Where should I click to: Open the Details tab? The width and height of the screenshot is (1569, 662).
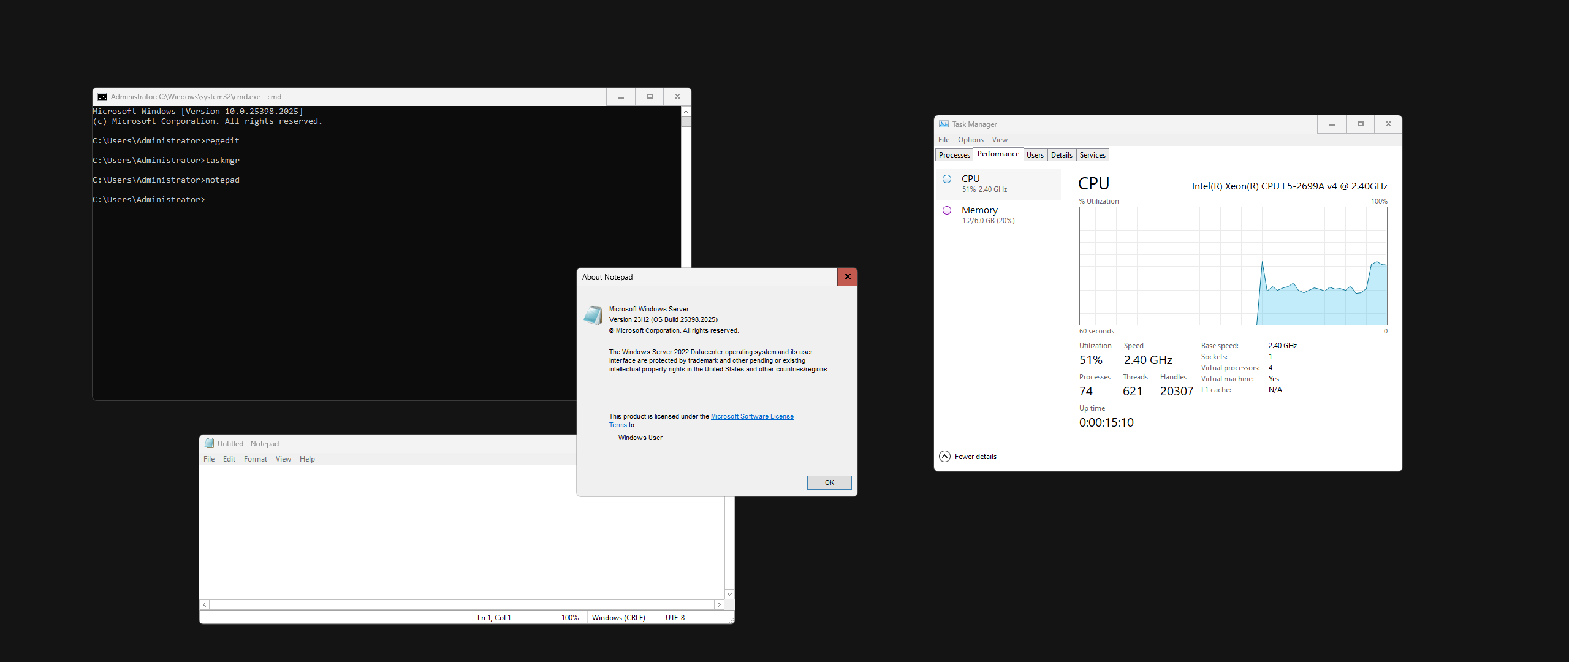pos(1061,155)
